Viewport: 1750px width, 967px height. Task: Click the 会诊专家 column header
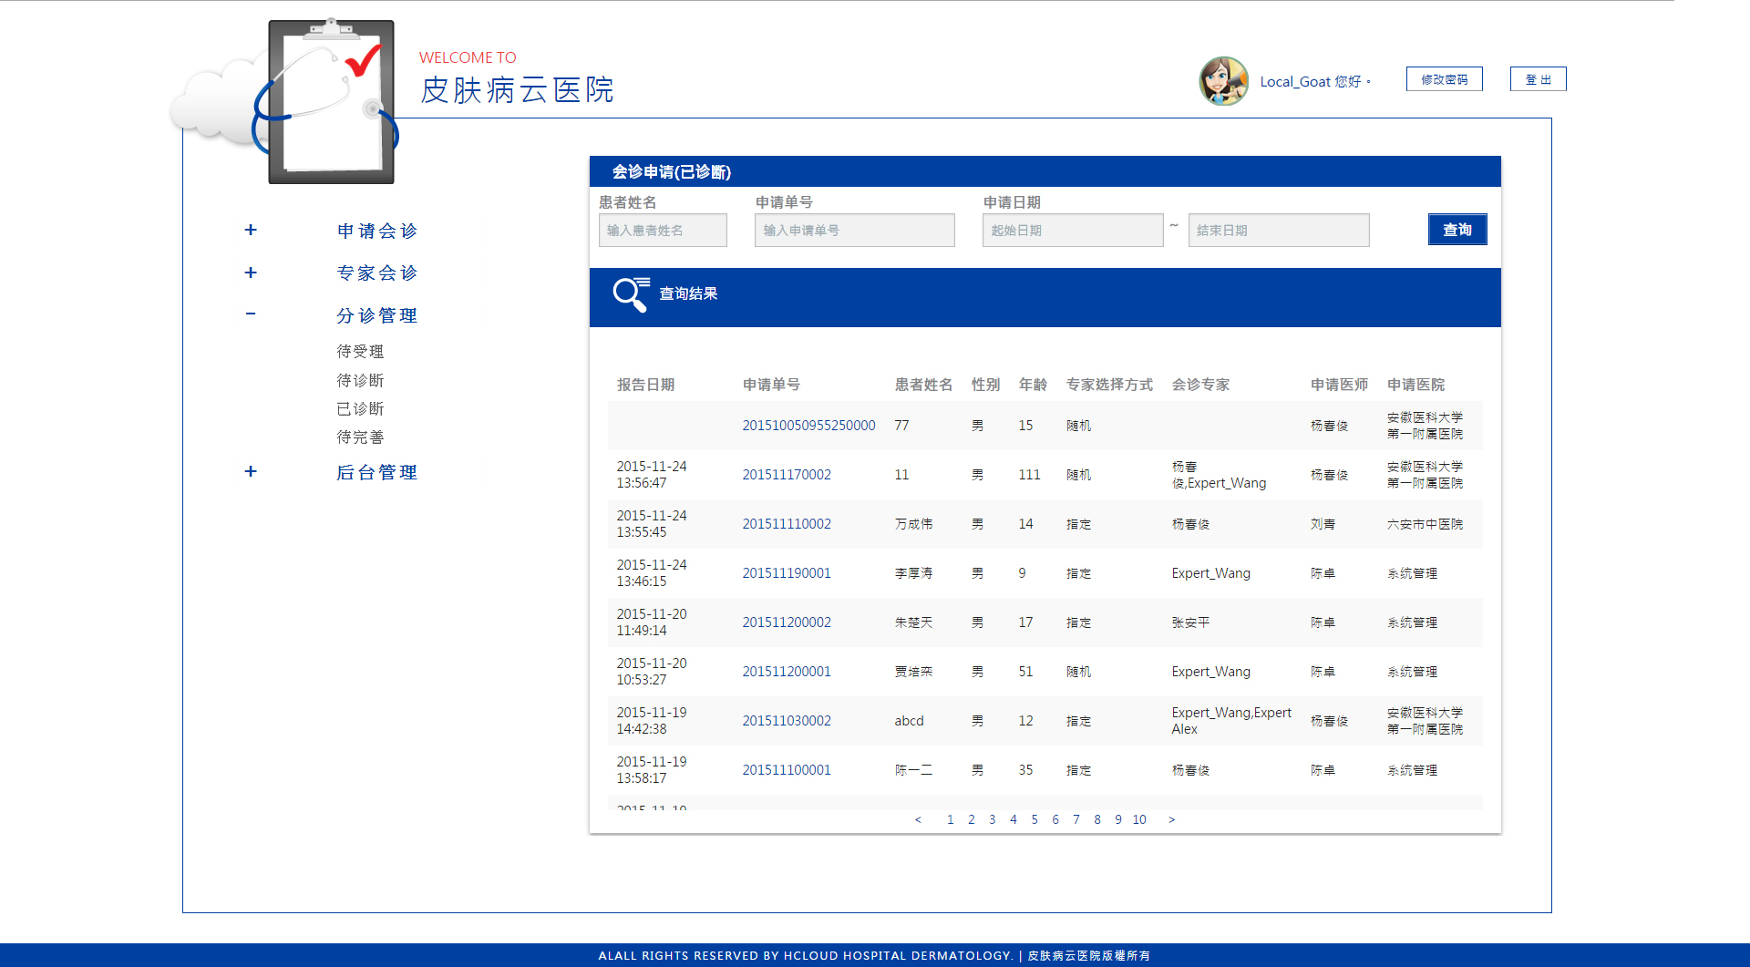tap(1200, 385)
